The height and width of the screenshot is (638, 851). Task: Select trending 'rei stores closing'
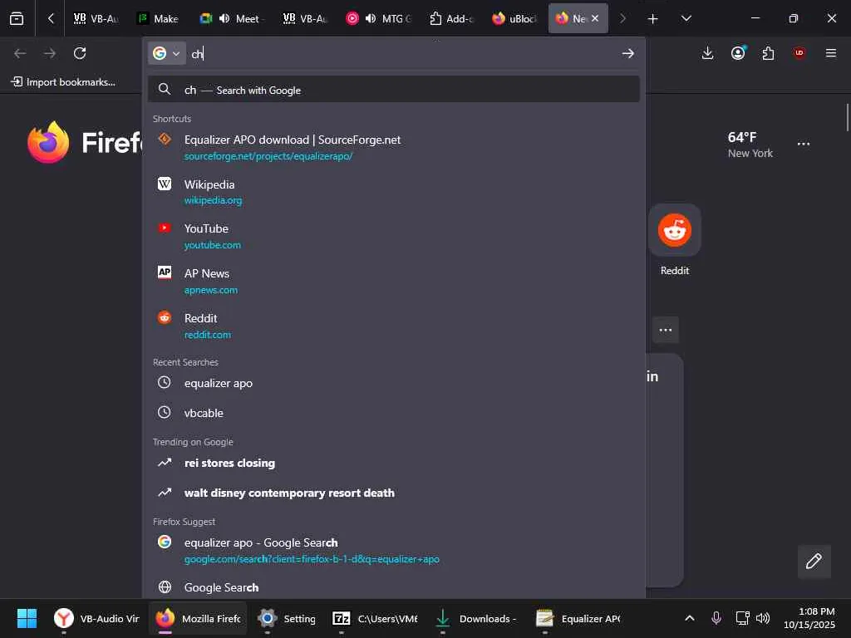click(393, 463)
